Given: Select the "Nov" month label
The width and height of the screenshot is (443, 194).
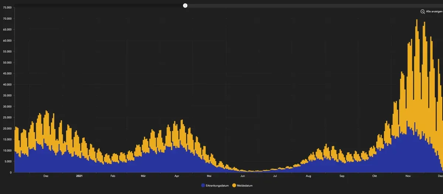Looking at the screenshot, I should [408, 176].
